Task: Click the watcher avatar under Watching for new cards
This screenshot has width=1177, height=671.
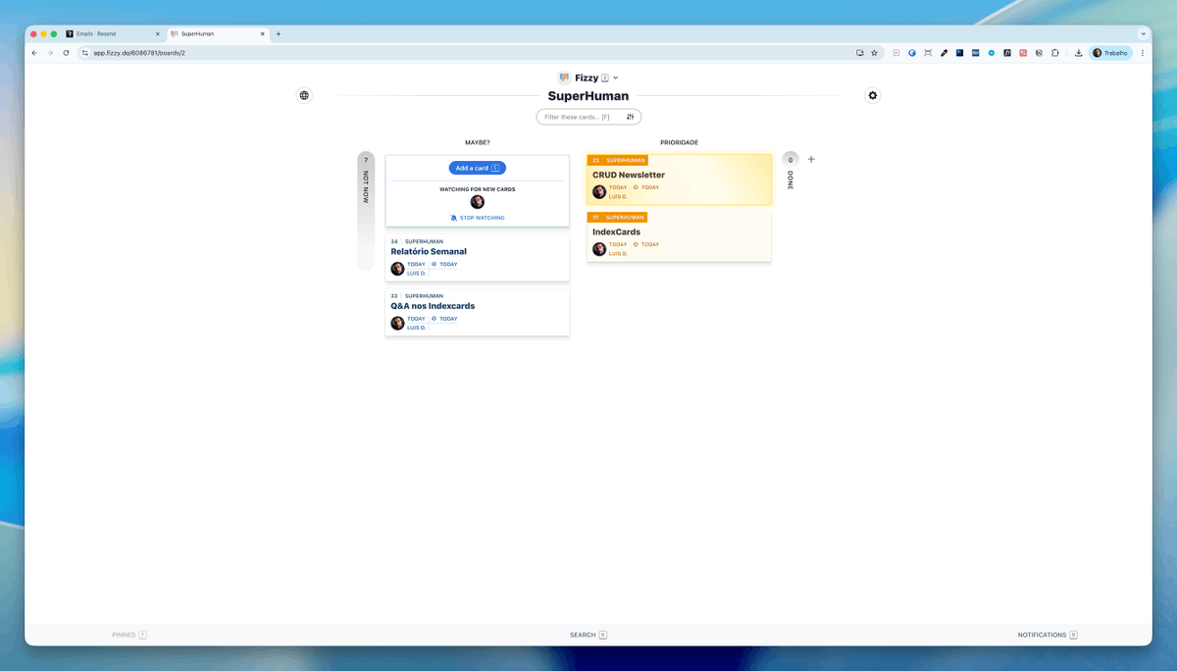Action: pyautogui.click(x=478, y=202)
